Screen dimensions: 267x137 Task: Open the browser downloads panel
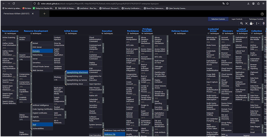tap(248, 3)
